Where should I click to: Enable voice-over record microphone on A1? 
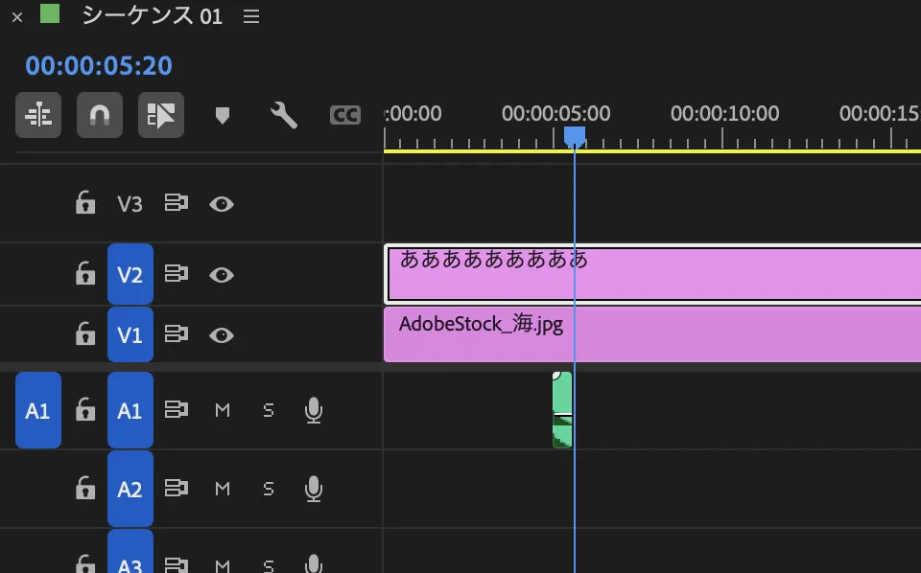click(313, 411)
